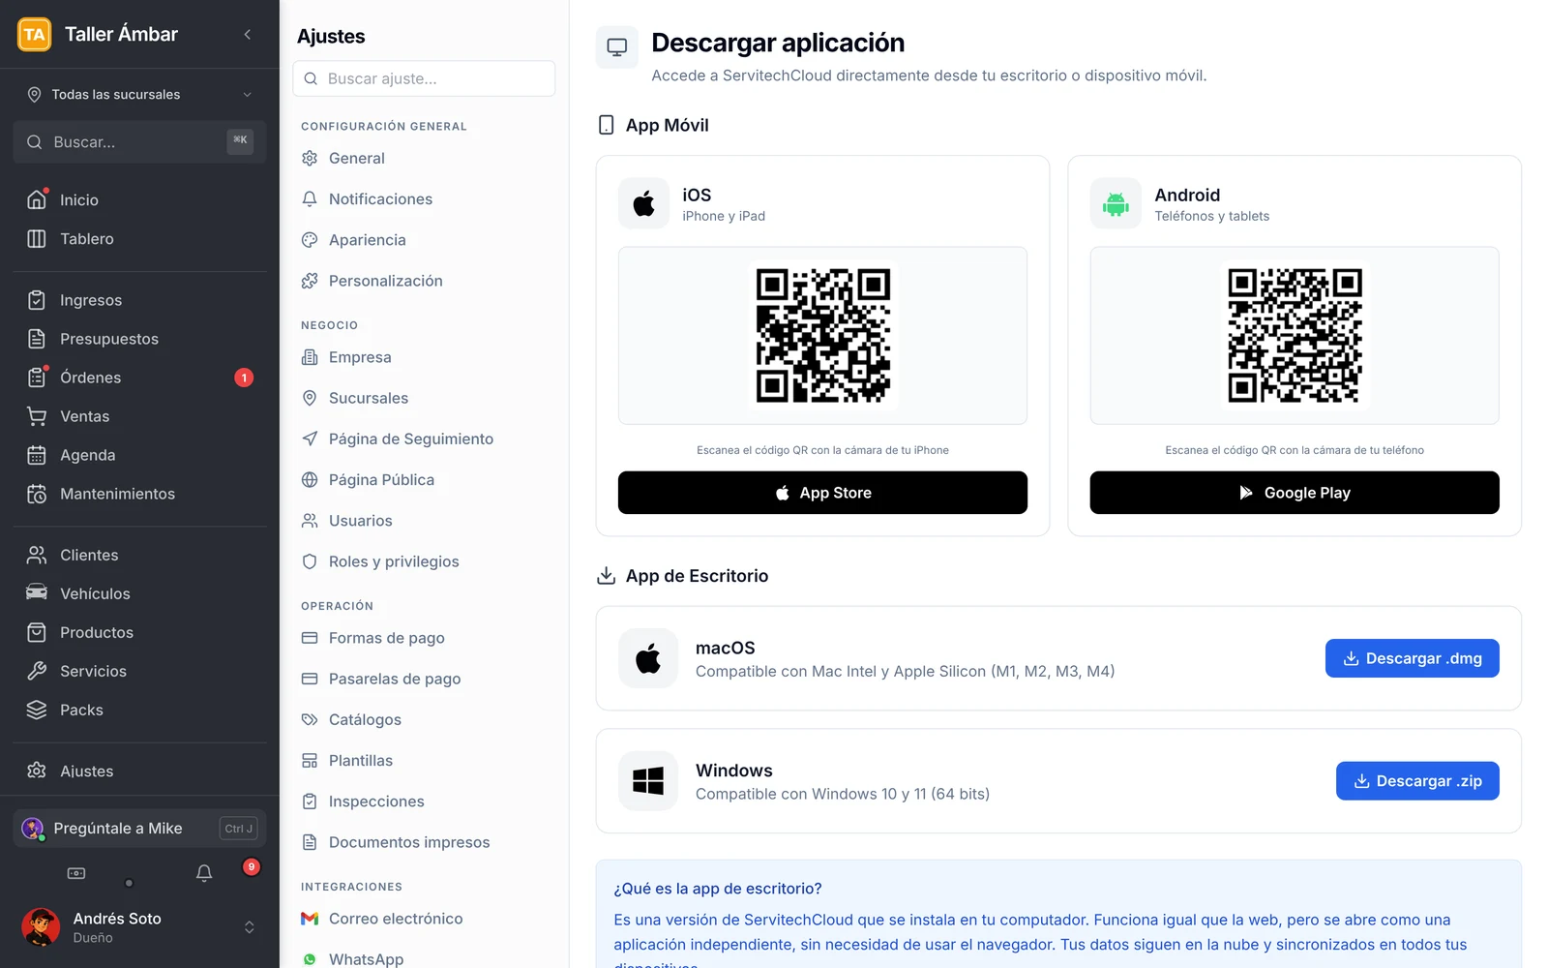The image size is (1548, 968).
Task: Focus the Buscar ajuste search field
Action: pyautogui.click(x=424, y=78)
